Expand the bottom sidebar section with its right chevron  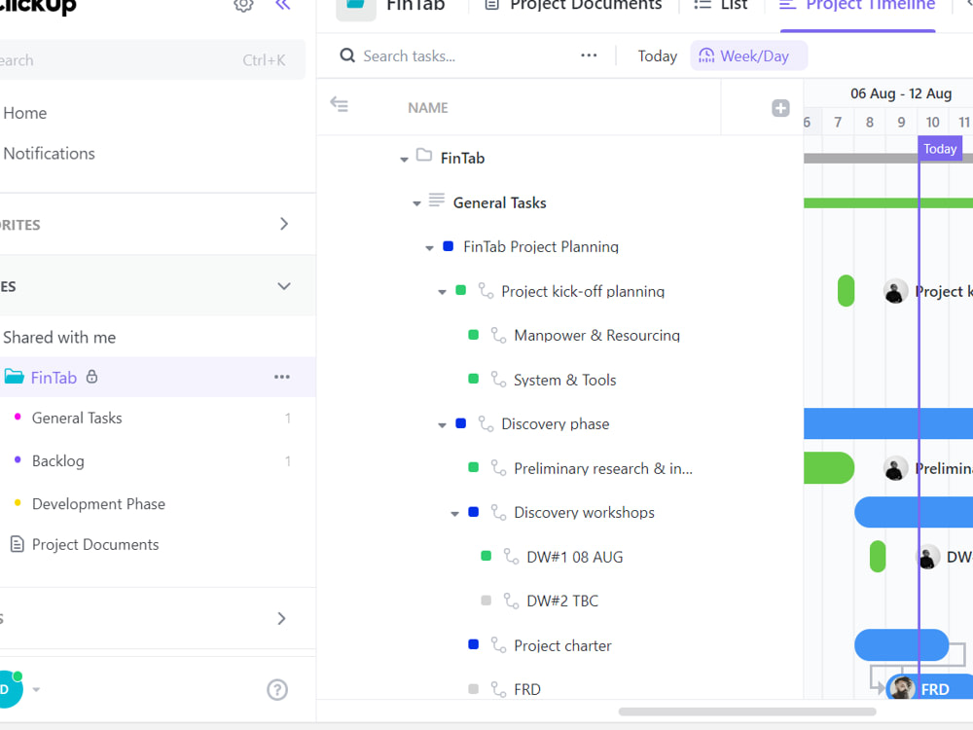pos(282,618)
